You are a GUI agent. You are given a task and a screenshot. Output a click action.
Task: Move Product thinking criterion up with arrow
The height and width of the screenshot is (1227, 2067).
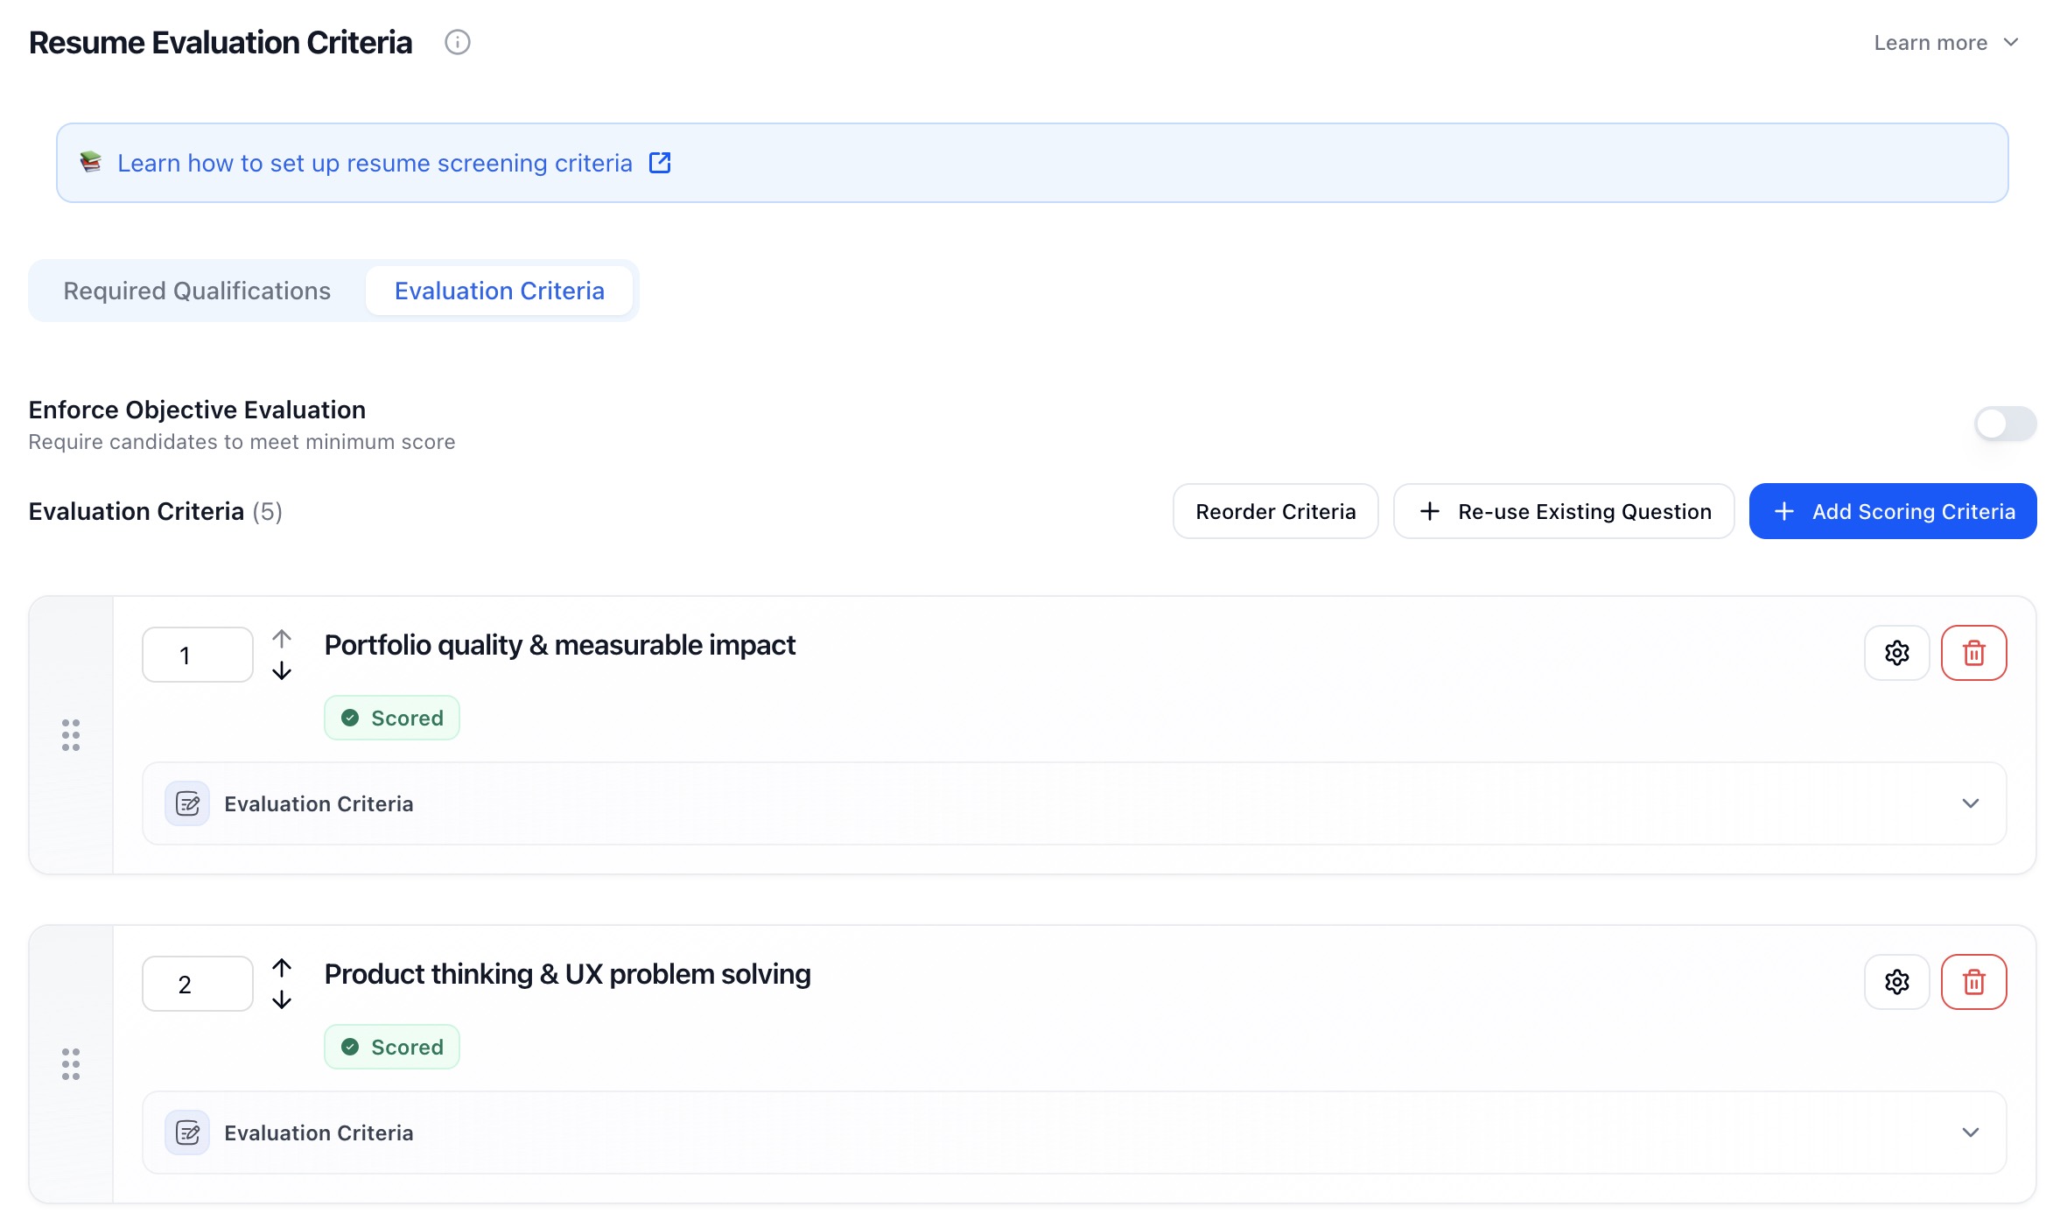click(281, 967)
